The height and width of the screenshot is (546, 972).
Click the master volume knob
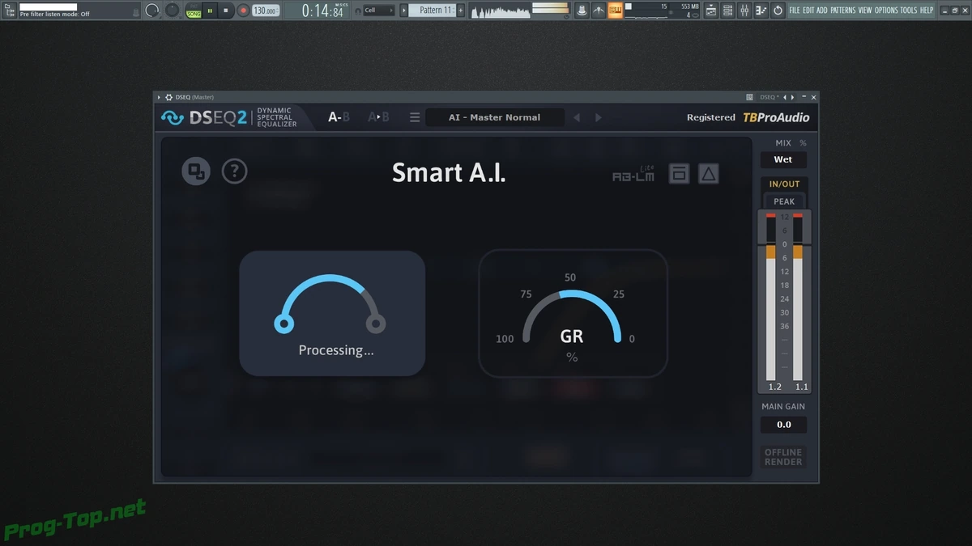point(152,11)
